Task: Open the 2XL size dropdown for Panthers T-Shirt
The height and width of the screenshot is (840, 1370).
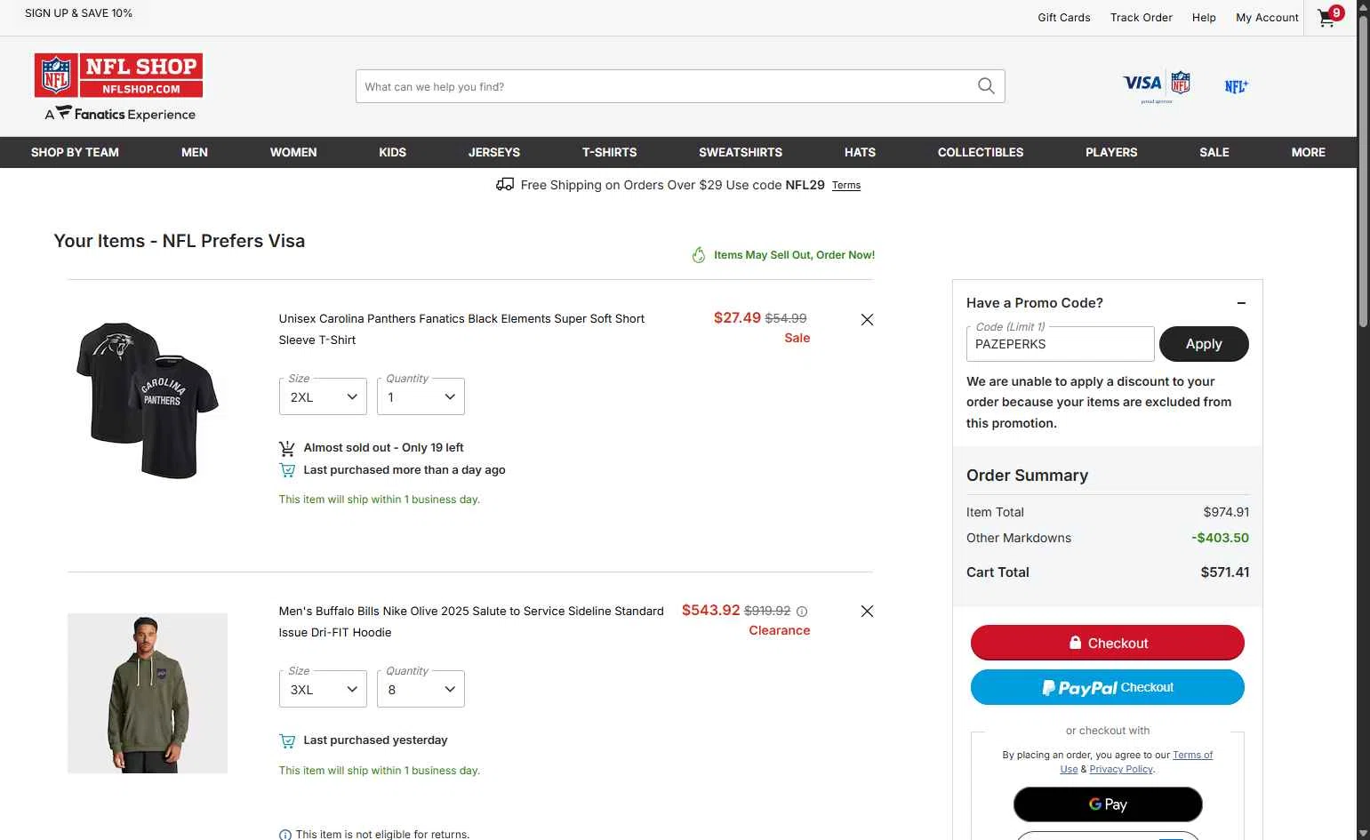Action: click(323, 397)
